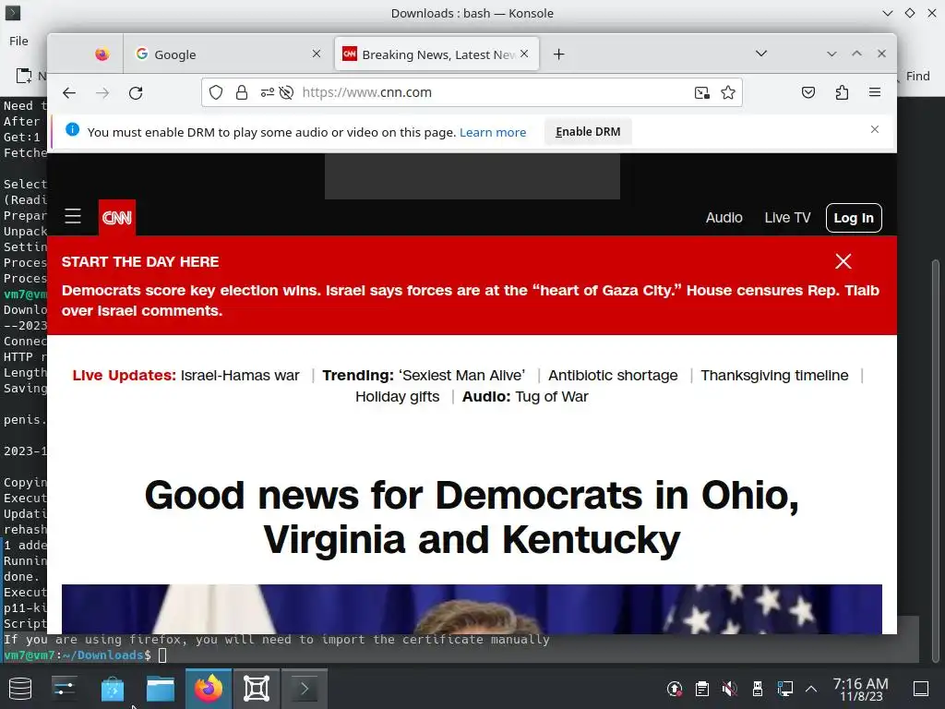
Task: Open tracking protection shield icon
Action: [216, 92]
